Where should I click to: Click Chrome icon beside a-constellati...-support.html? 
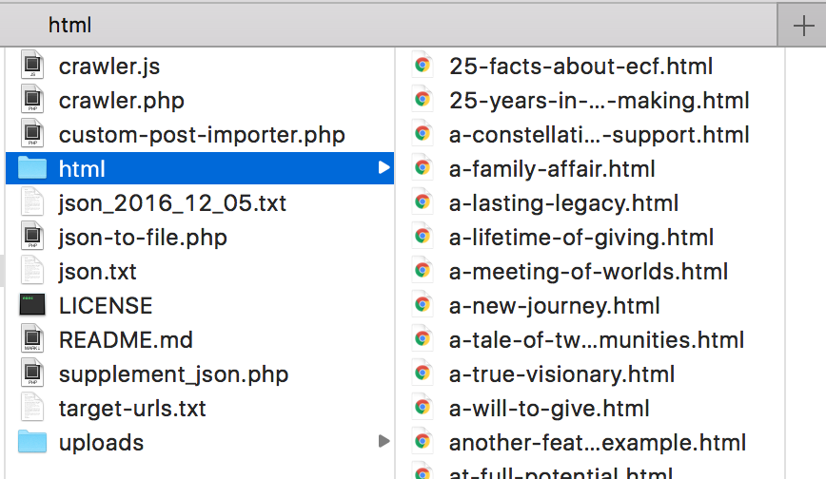(x=422, y=133)
